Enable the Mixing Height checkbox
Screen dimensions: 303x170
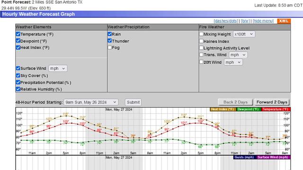pyautogui.click(x=201, y=34)
